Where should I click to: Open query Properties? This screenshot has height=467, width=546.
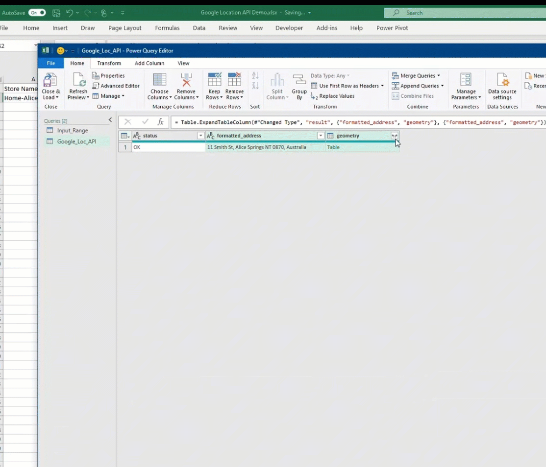coord(108,75)
